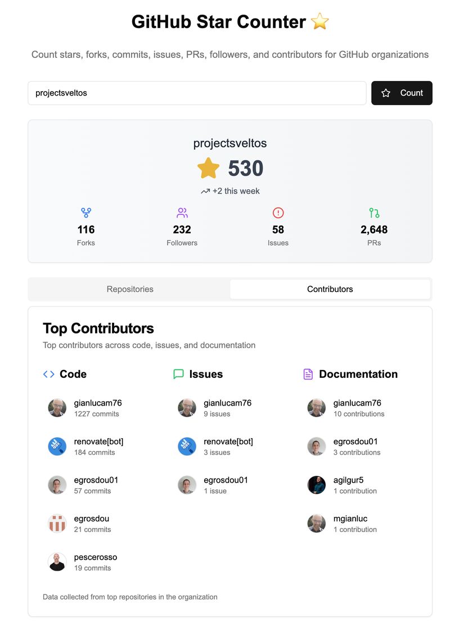450x631 pixels.
Task: Click the Documentation file icon
Action: (308, 373)
